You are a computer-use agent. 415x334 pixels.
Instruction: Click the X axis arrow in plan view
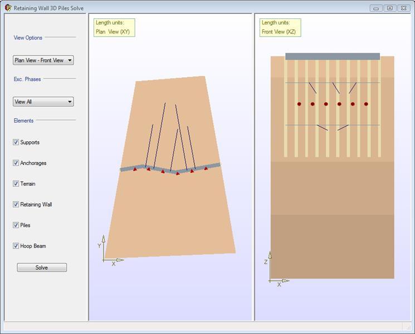click(120, 260)
